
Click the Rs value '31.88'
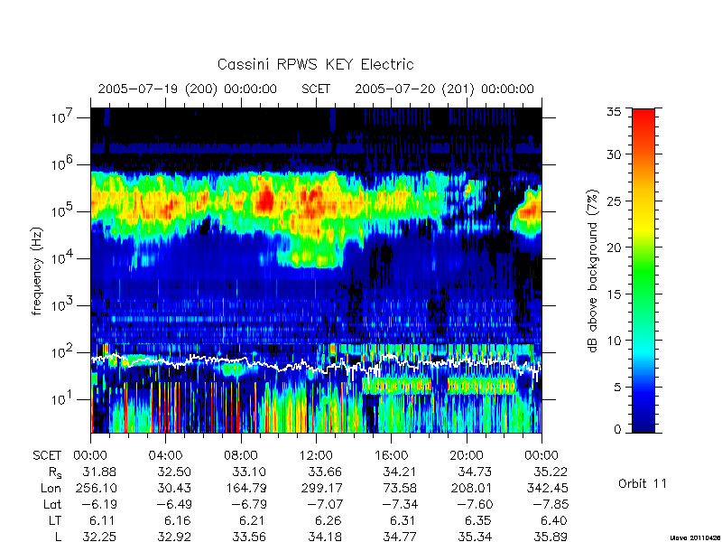coord(99,472)
